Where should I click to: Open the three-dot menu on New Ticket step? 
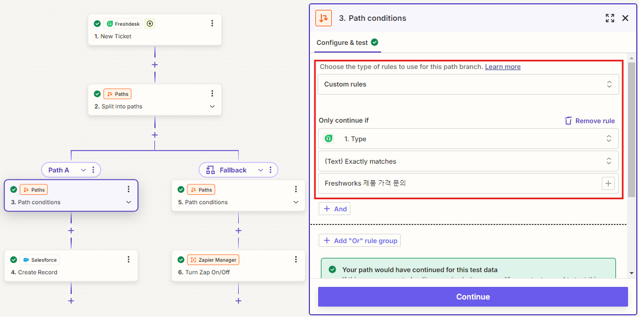(212, 24)
